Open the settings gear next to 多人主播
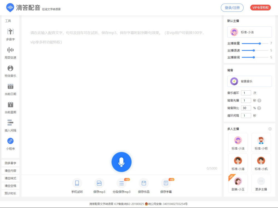Viewport: 278px width, 208px height. tap(270, 129)
